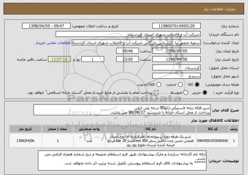Choose the متوسط purchase type radio
This screenshot has width=248, height=175.
point(186,93)
